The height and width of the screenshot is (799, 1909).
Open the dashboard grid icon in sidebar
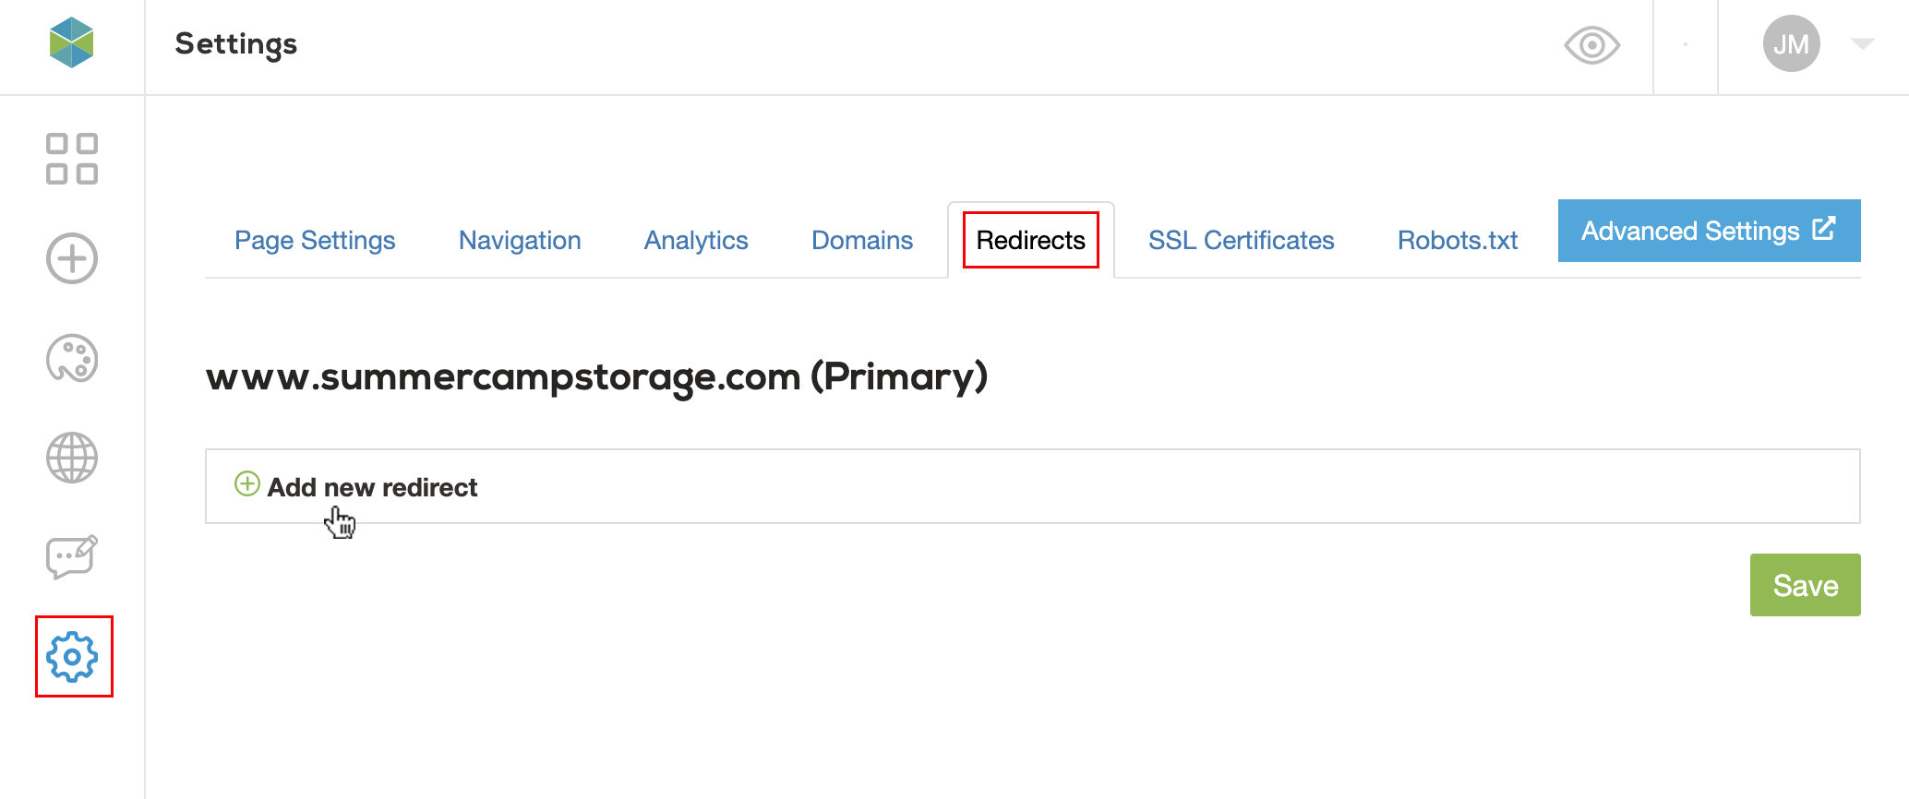click(x=71, y=157)
